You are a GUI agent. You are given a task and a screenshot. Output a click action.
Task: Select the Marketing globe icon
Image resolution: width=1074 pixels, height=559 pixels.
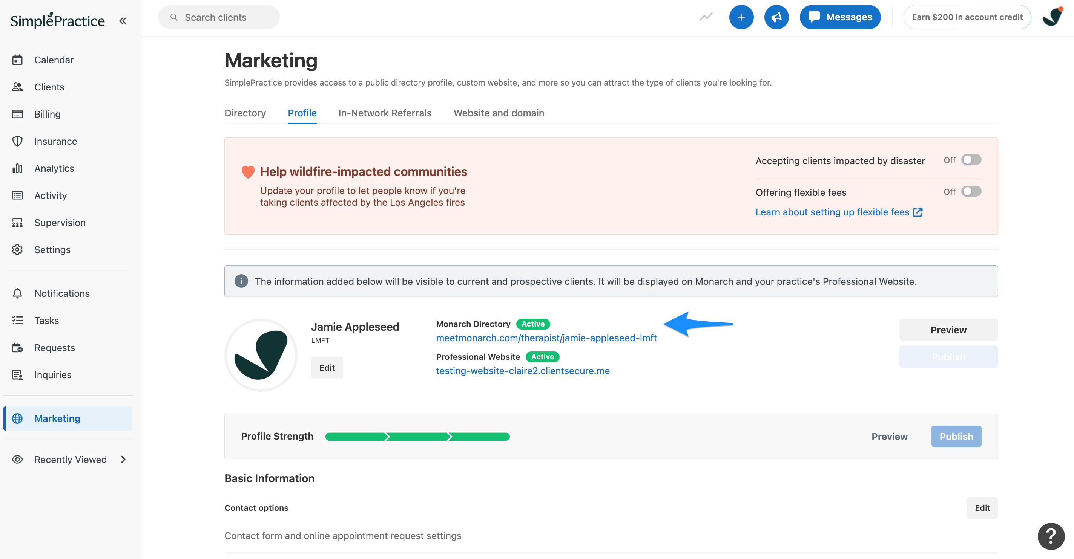(x=17, y=418)
